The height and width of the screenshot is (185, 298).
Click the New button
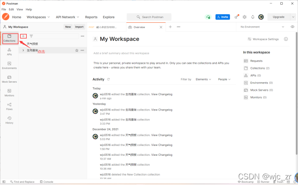(68, 27)
